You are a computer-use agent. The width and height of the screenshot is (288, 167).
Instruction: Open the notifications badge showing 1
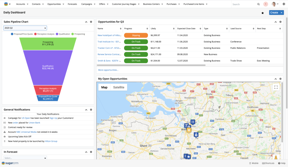pyautogui.click(x=266, y=4)
